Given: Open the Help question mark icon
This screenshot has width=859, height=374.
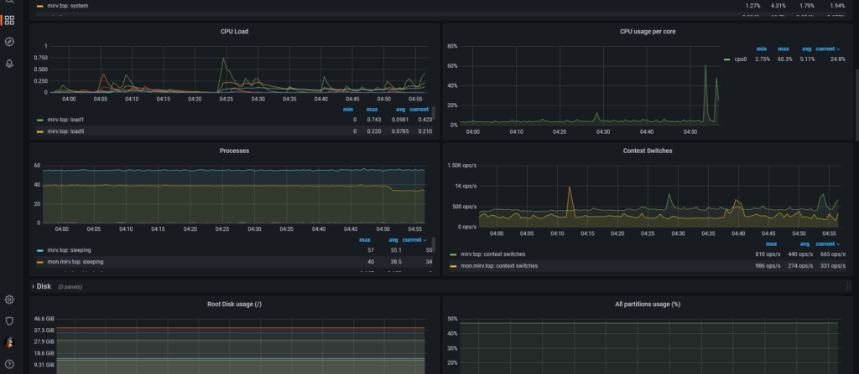Looking at the screenshot, I should (9, 364).
